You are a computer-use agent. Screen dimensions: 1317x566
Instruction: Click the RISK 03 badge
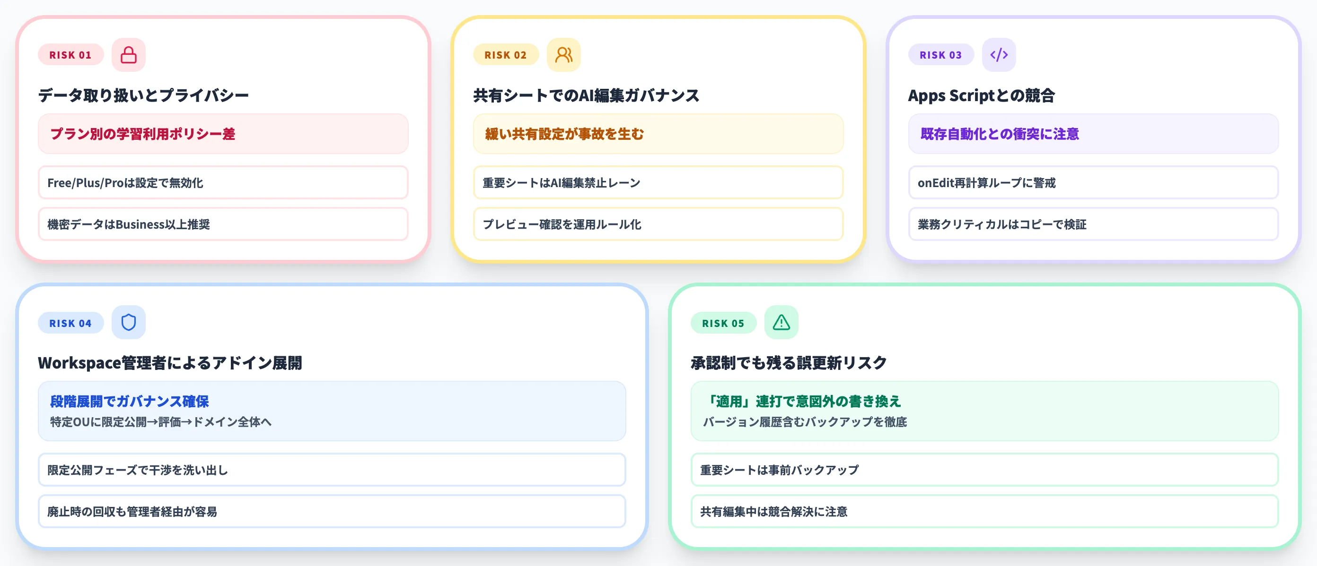pyautogui.click(x=941, y=55)
